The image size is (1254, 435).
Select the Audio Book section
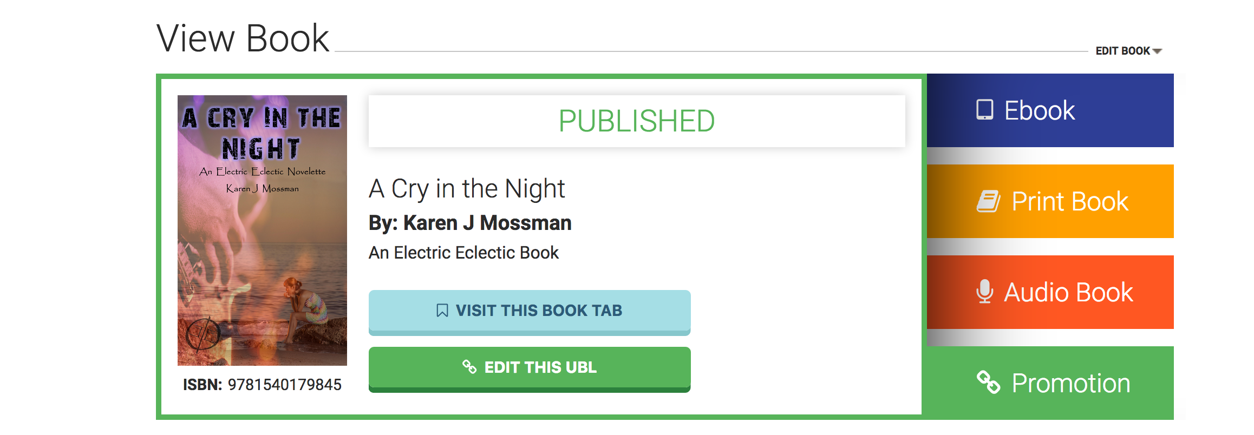tap(1050, 292)
